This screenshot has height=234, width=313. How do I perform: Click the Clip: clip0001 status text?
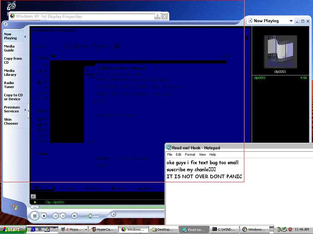(55, 202)
